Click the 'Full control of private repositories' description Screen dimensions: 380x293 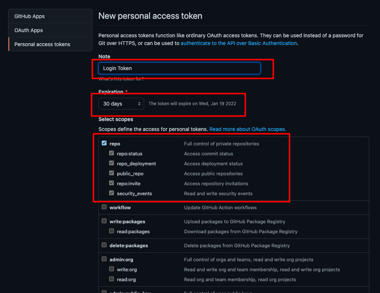(x=222, y=144)
